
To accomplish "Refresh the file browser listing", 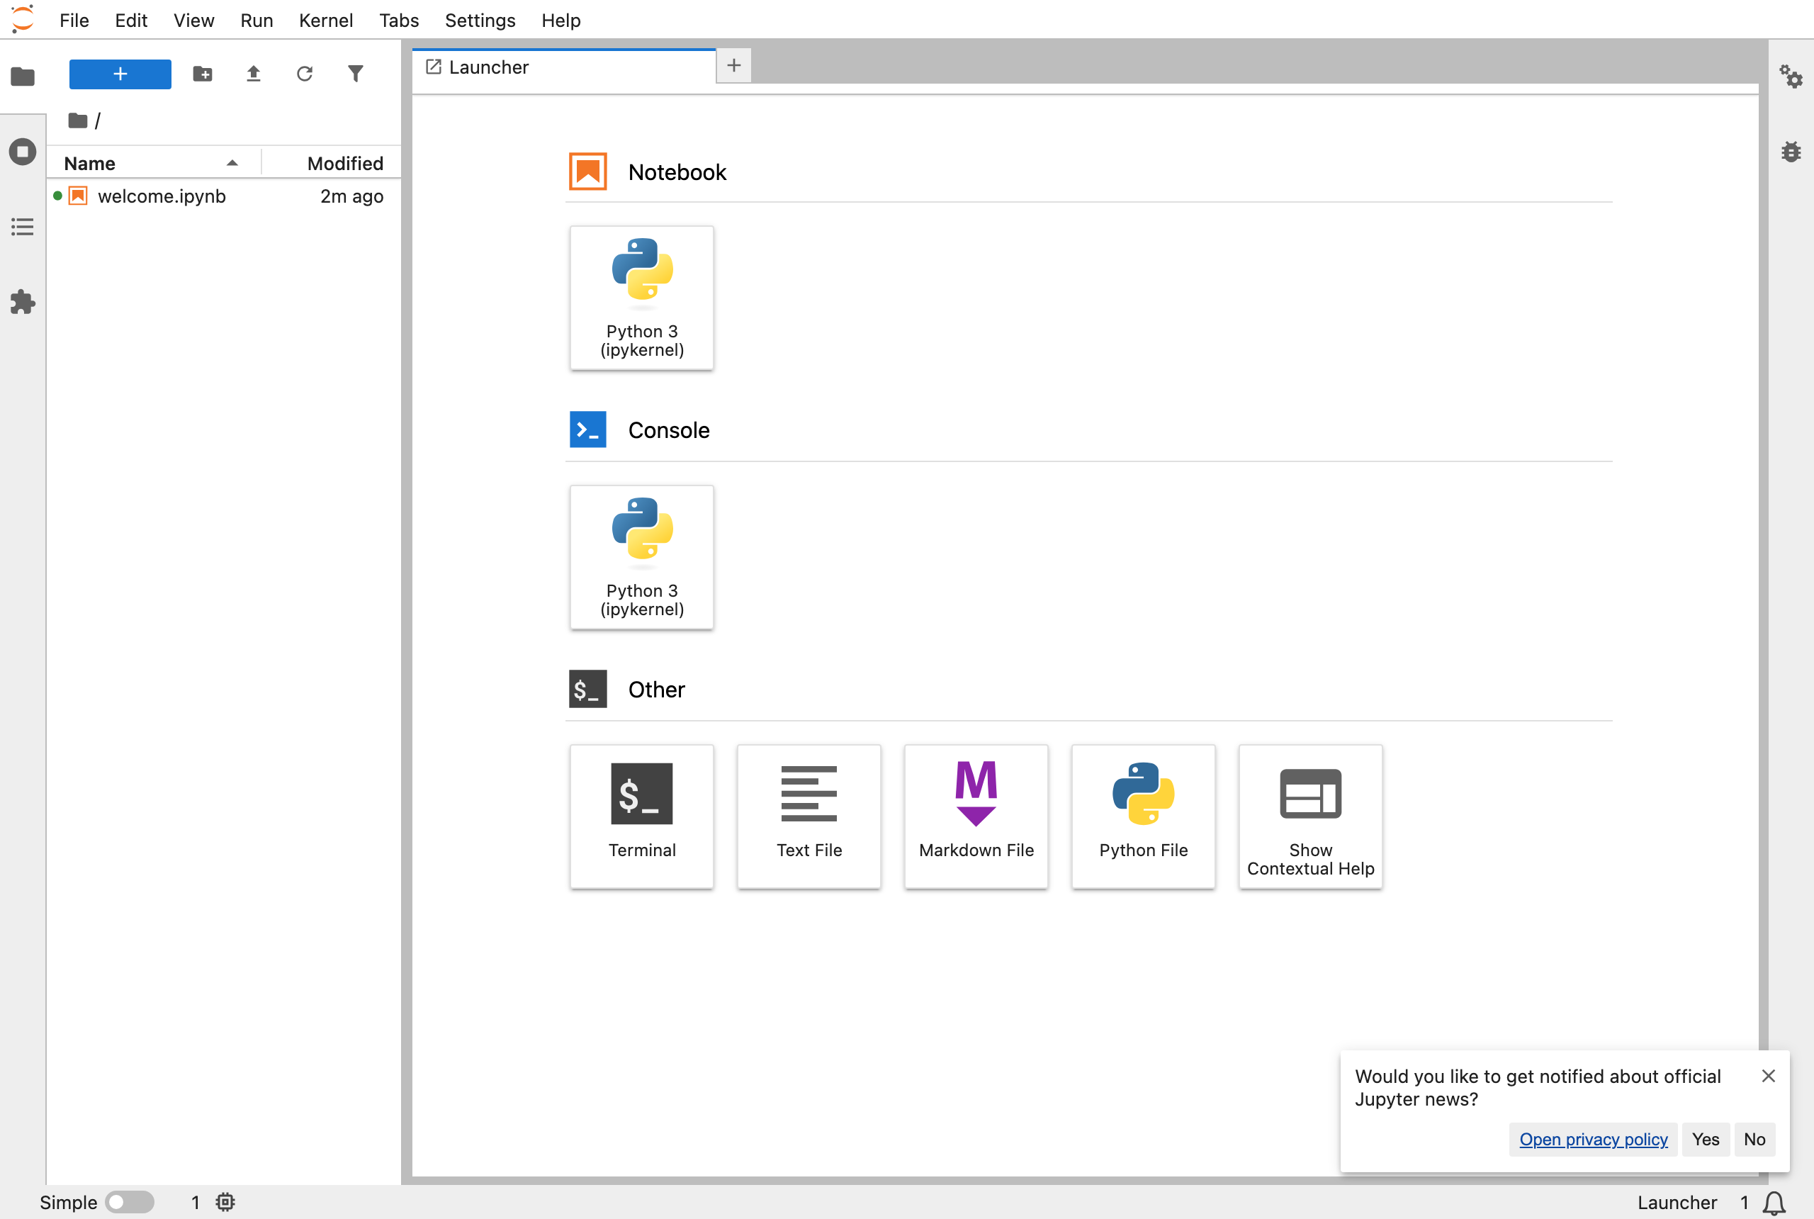I will [x=304, y=74].
